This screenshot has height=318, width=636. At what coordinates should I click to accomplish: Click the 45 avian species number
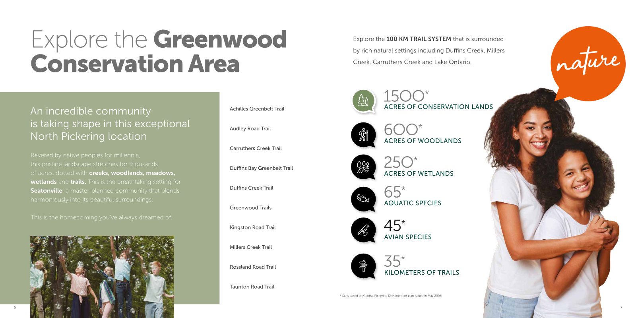tap(394, 226)
